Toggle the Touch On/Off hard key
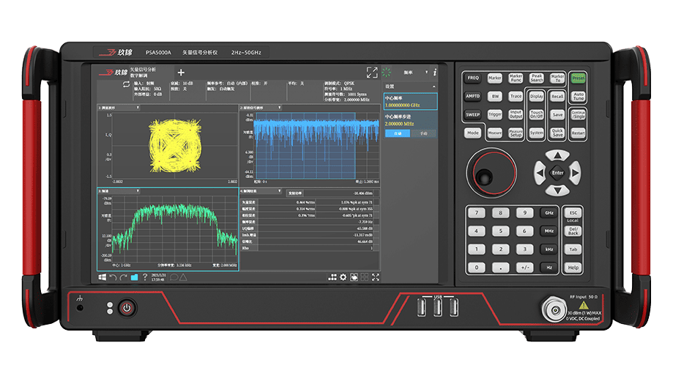 coord(536,114)
